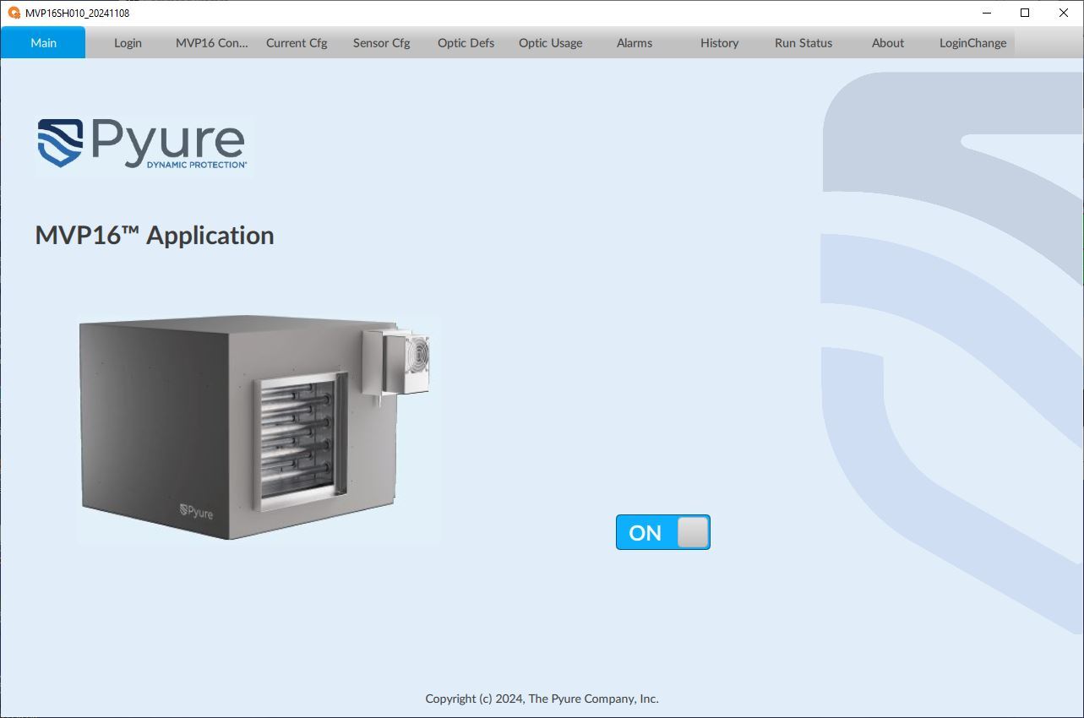Maximize the MVP16SH010 window
Screen dimensions: 1084x718
tap(1025, 13)
